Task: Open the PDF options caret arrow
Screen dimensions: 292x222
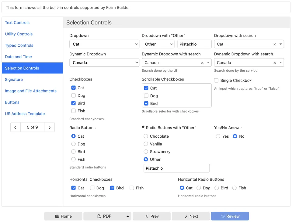Action: (x=127, y=216)
